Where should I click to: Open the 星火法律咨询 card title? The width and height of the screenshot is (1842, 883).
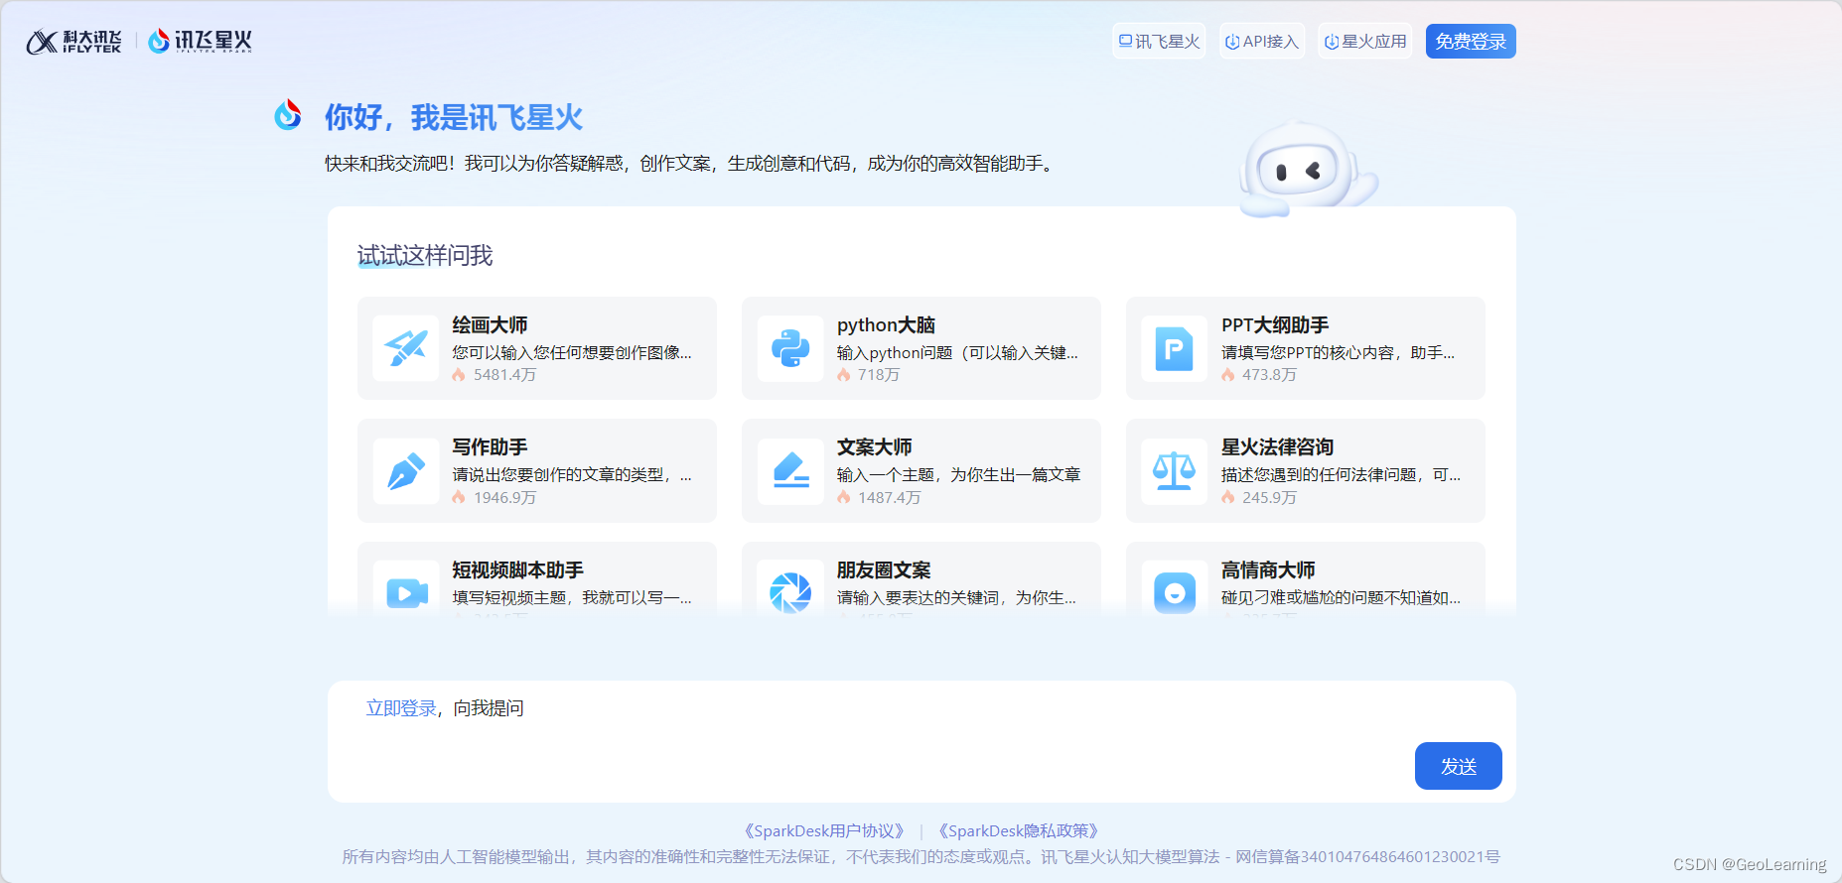(x=1277, y=447)
